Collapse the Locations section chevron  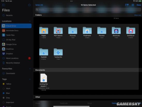click(x=30, y=21)
